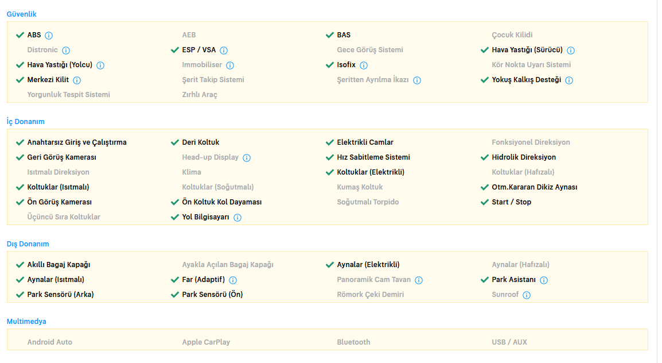Select the Güvenlik section heading
Image resolution: width=662 pixels, height=363 pixels.
pos(22,14)
